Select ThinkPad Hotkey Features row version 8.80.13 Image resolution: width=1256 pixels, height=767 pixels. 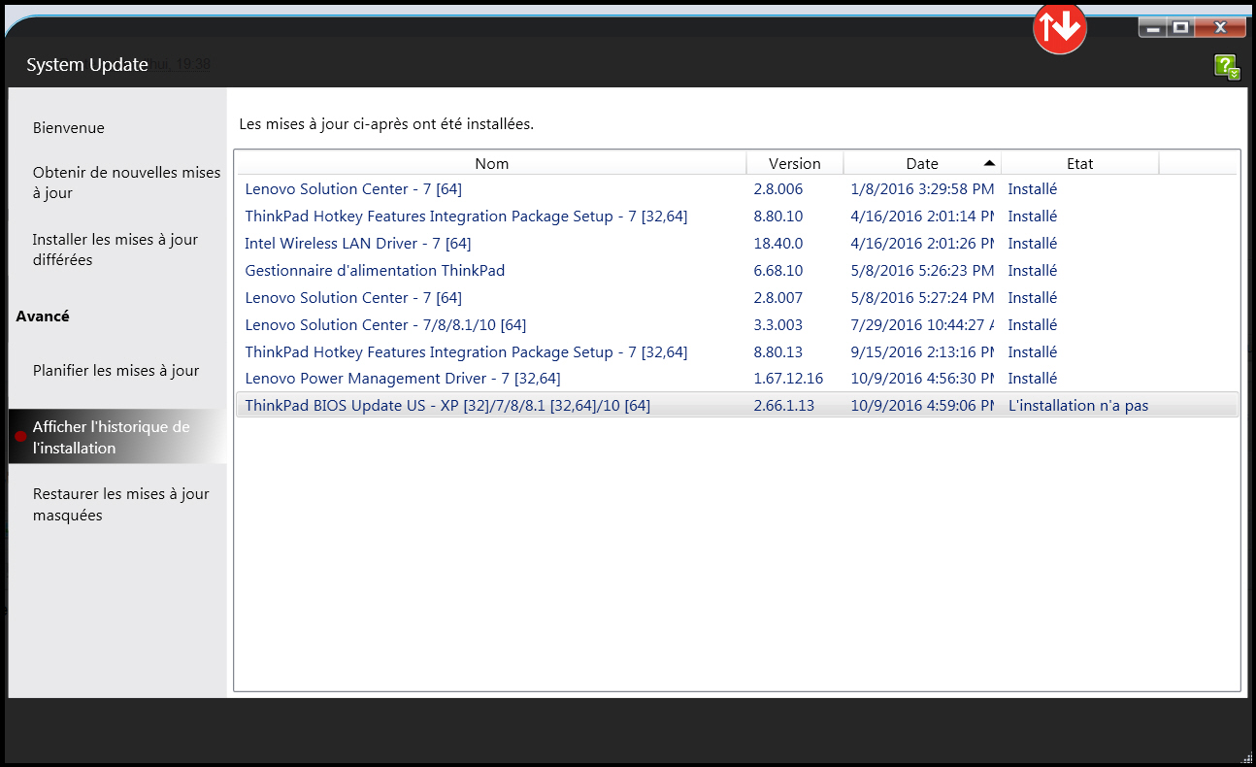[737, 352]
